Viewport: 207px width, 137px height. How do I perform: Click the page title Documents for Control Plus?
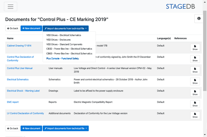pyautogui.click(x=57, y=19)
